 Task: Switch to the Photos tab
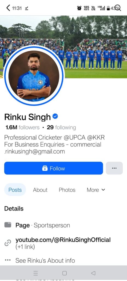click(67, 190)
